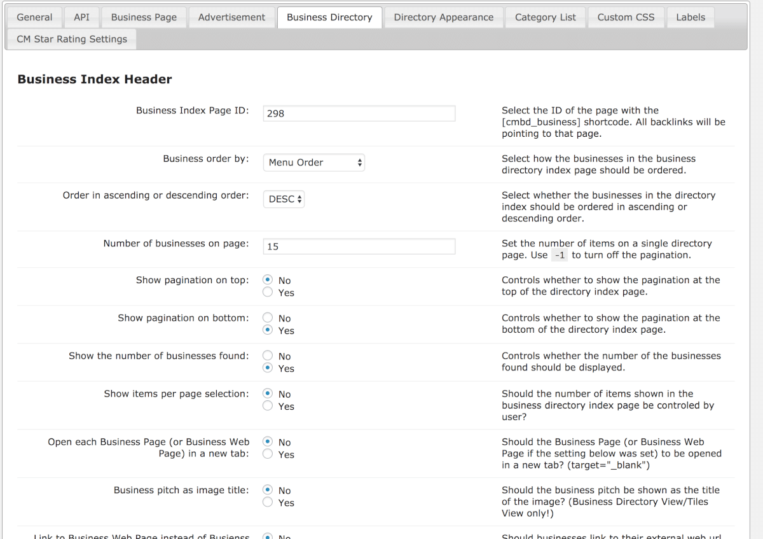
Task: Go to the Advertisement tab
Action: 231,17
